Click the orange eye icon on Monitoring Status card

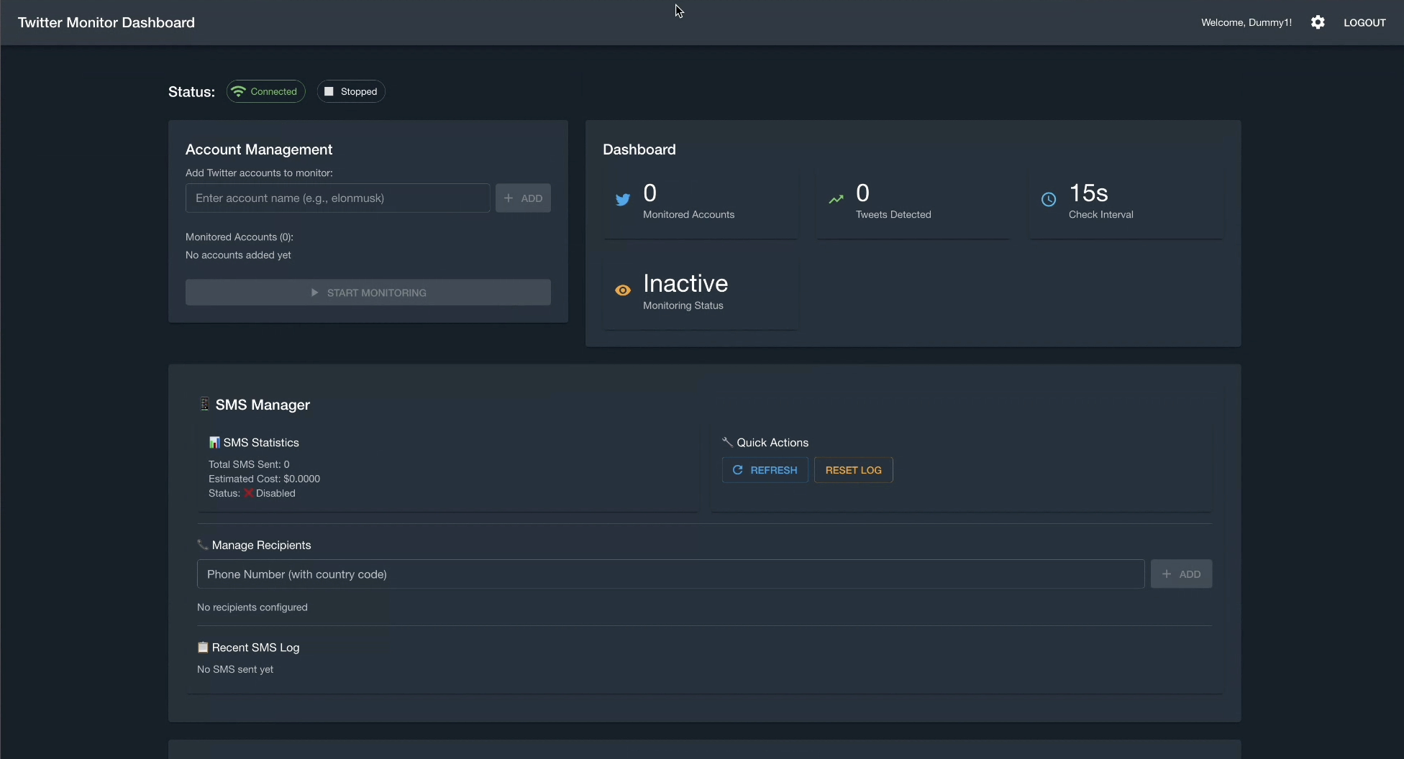[x=623, y=290]
